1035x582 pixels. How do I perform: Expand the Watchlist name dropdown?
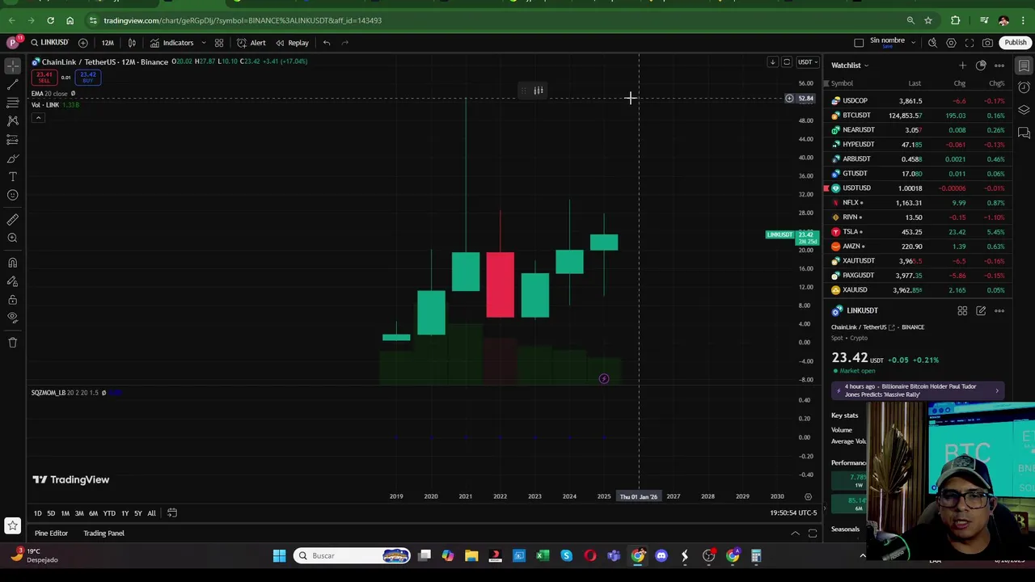[850, 65]
